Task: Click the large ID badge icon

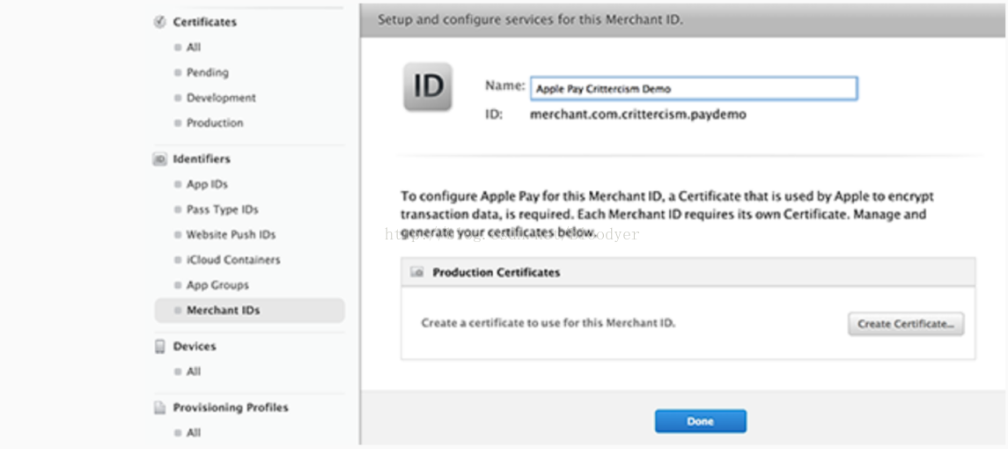Action: click(428, 87)
